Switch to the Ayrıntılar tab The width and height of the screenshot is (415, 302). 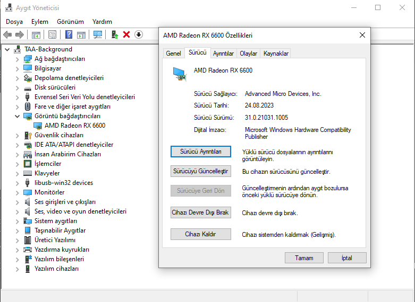pos(223,54)
